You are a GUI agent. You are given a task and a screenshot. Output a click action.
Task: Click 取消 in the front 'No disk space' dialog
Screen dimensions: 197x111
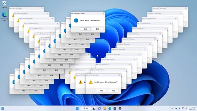tap(113, 91)
